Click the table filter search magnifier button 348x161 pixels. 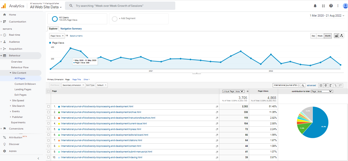[303, 85]
